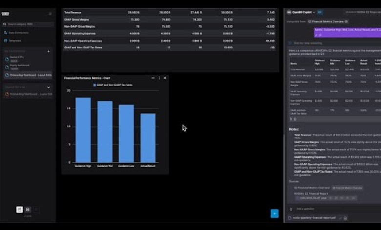This screenshot has width=381, height=230.
Task: Click checkmark icon beside attached pdf
Action: click(340, 218)
